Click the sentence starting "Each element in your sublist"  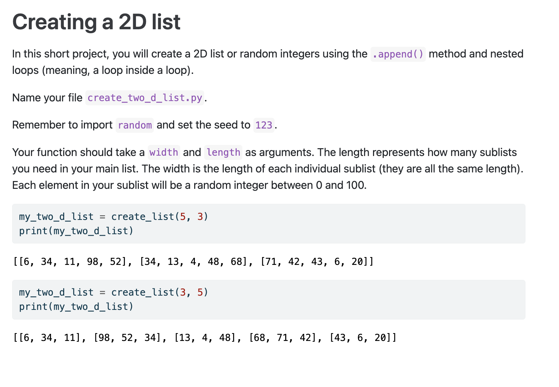(189, 185)
